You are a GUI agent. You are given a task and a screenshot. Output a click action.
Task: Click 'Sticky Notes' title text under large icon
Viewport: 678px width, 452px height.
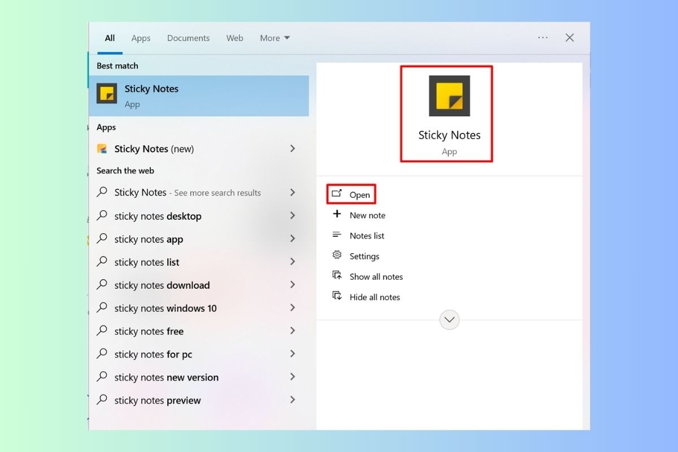[449, 135]
